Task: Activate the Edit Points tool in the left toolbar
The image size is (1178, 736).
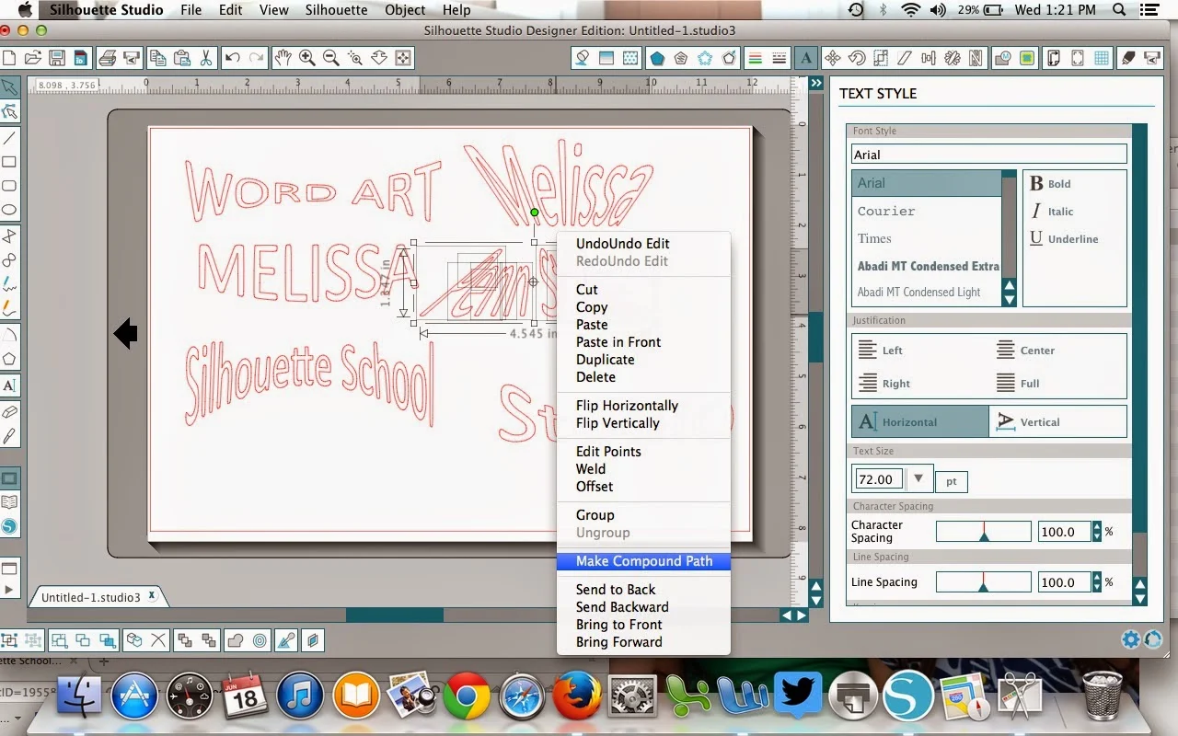Action: click(9, 111)
